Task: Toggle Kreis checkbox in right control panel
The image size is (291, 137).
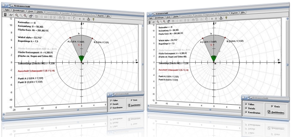Action: [x=272, y=106]
